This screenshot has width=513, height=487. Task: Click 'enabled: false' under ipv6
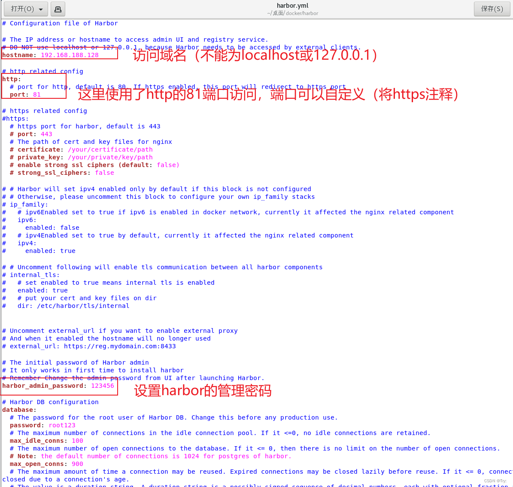(52, 228)
